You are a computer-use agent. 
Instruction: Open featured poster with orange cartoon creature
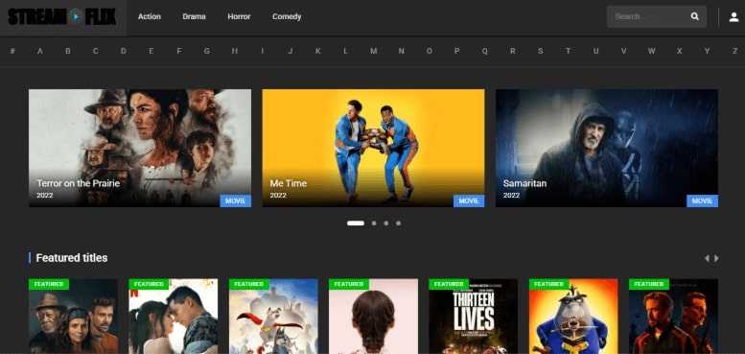point(573,317)
